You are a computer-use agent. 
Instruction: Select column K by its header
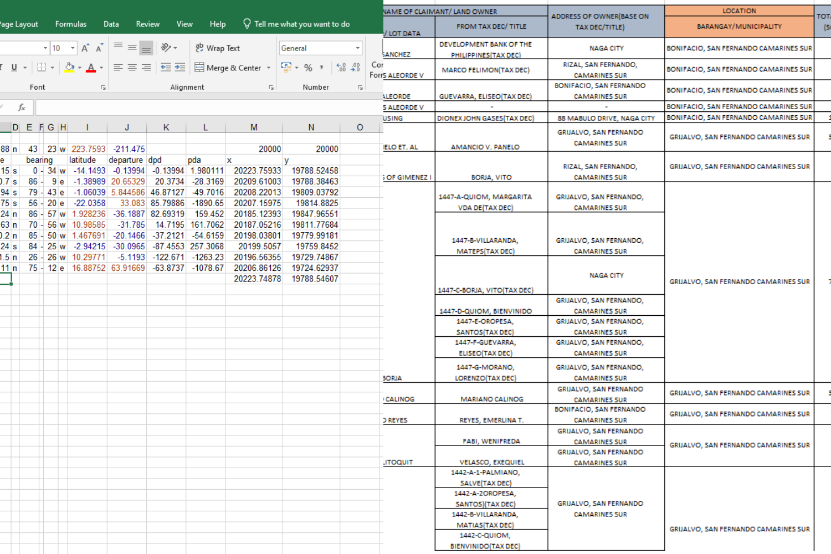166,127
